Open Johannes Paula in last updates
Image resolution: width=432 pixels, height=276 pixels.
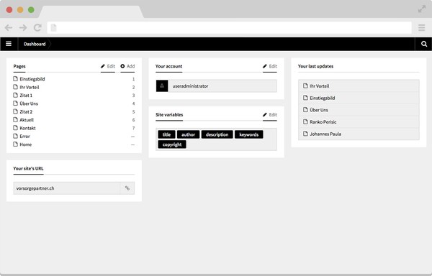[359, 134]
